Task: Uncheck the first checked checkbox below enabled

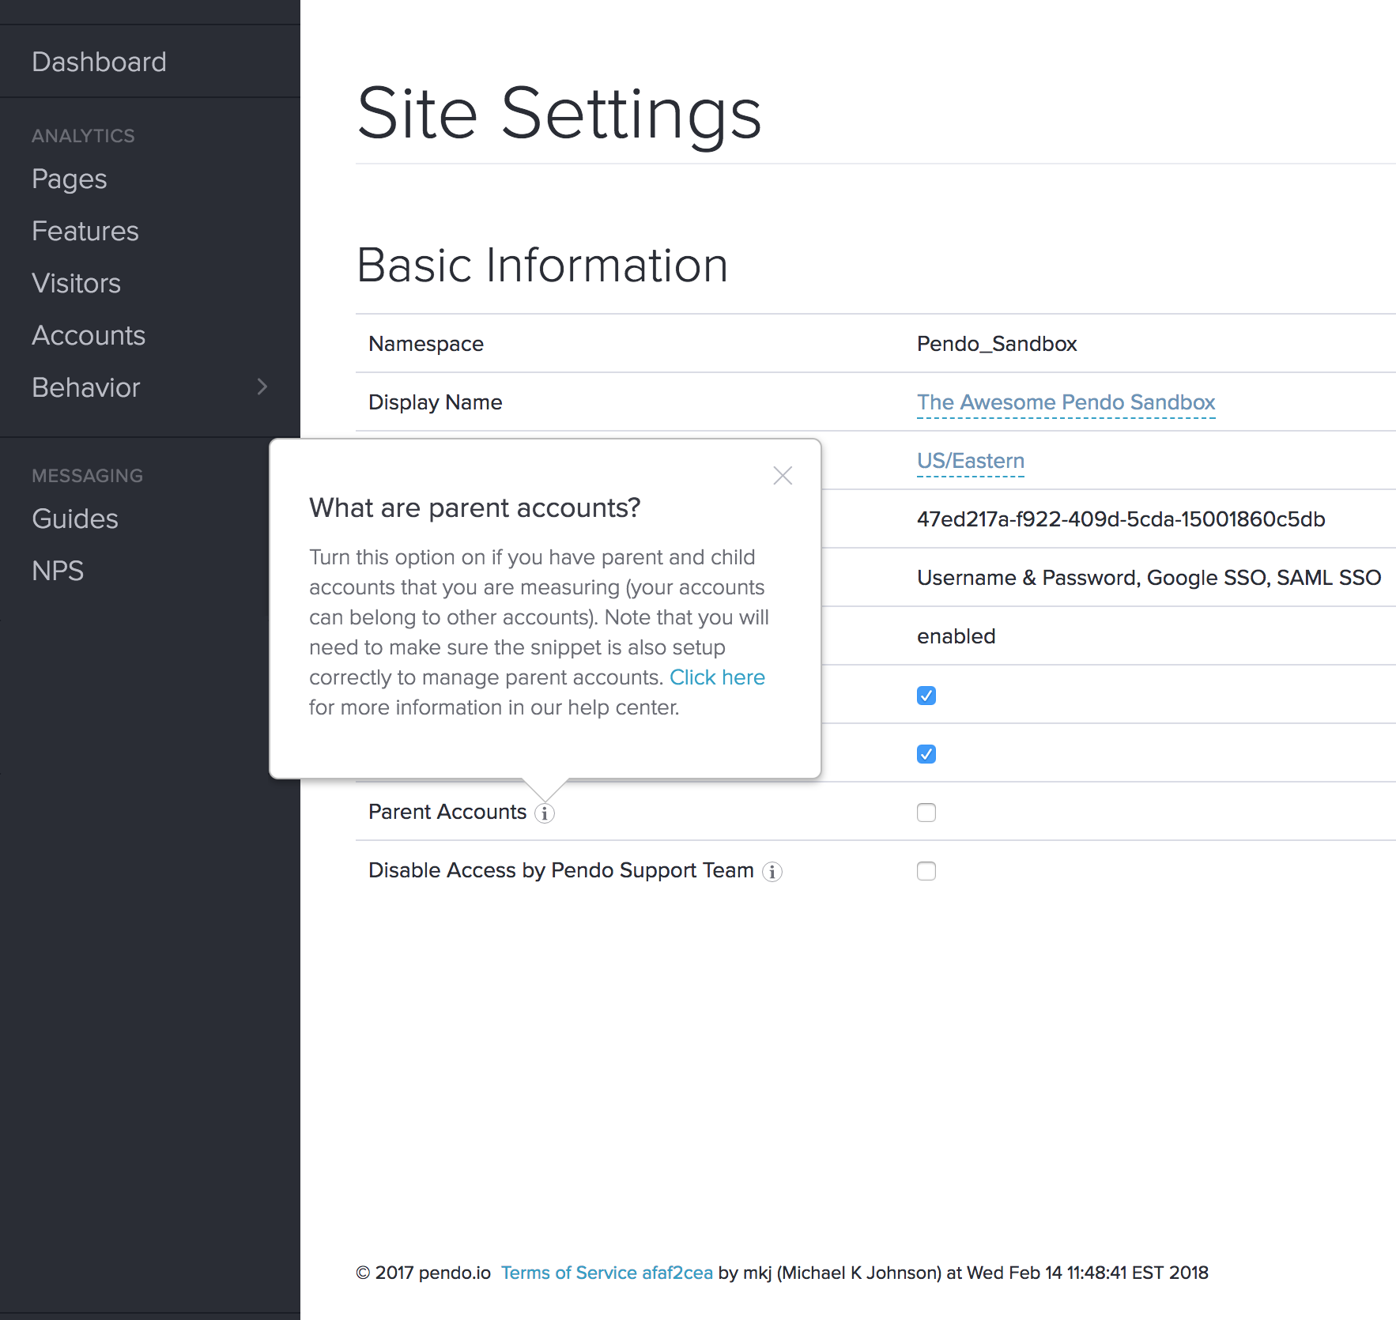Action: point(926,696)
